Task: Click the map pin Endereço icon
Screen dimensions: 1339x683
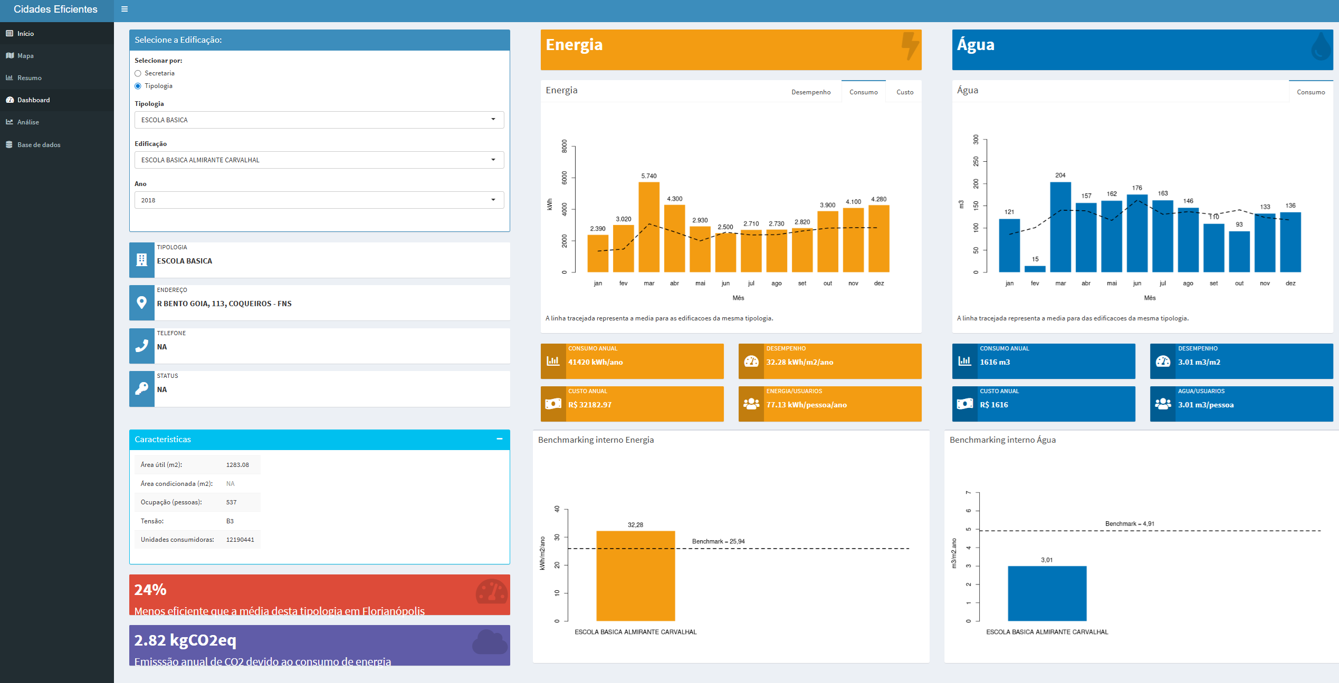Action: pos(141,303)
